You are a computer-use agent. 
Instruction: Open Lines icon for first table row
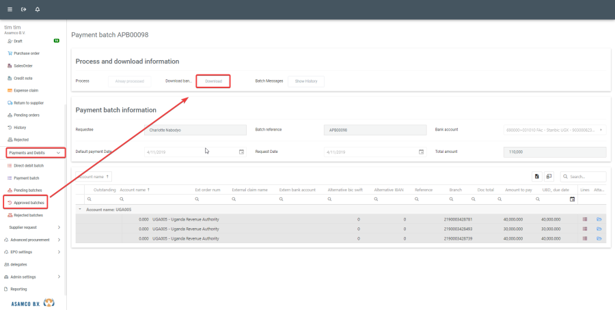(x=585, y=219)
